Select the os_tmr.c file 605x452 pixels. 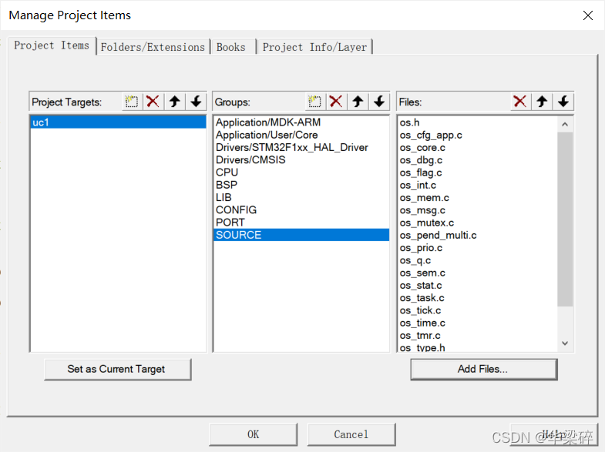coord(478,336)
